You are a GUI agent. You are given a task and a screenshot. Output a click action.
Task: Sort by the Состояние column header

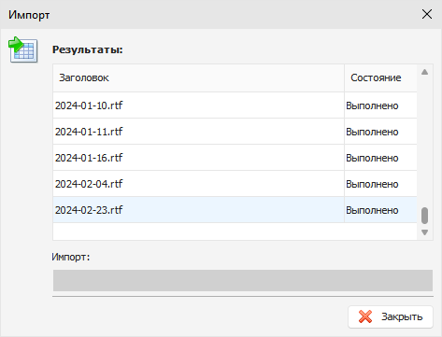(380, 77)
